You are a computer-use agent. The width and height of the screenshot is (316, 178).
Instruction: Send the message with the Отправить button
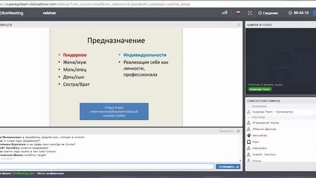click(x=228, y=167)
